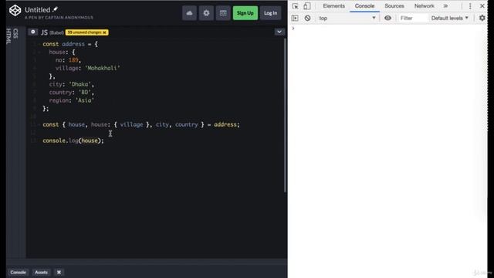Click the console prompt input line
The width and height of the screenshot is (494, 278).
[x=387, y=29]
